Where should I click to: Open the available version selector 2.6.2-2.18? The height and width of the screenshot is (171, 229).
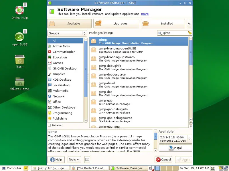pyautogui.click(x=175, y=139)
